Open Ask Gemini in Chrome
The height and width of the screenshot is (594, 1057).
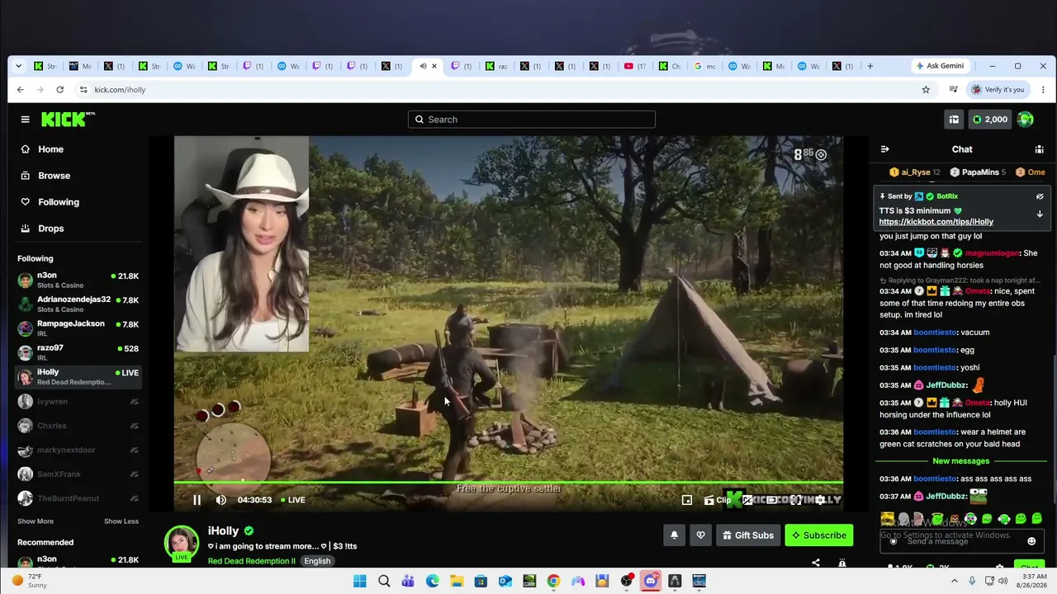tap(940, 66)
